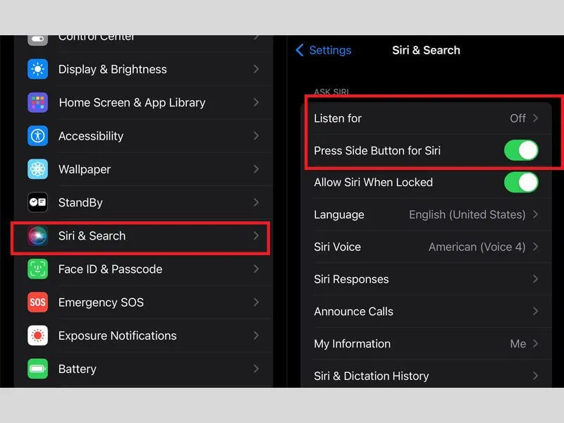This screenshot has height=423, width=564.
Task: Open Siri Voice row chevron
Action: coord(536,247)
